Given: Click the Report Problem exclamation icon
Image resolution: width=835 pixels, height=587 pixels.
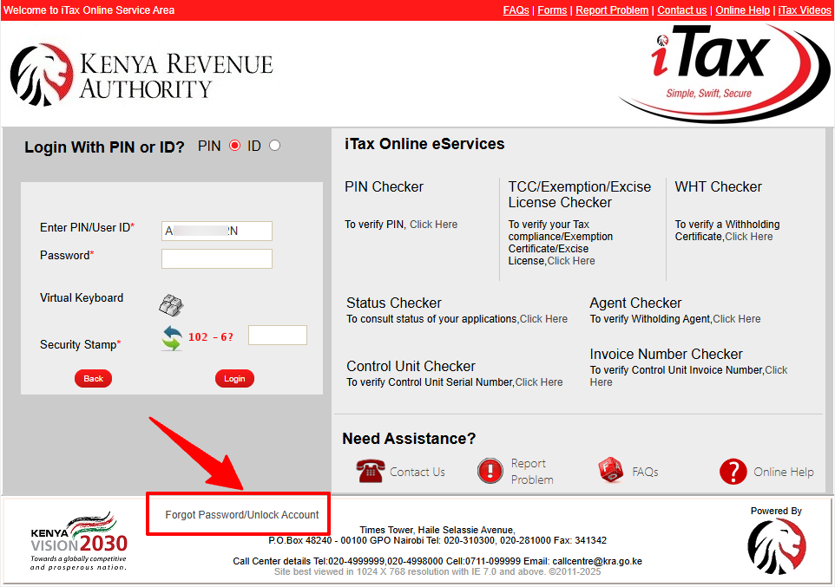Looking at the screenshot, I should [x=490, y=471].
